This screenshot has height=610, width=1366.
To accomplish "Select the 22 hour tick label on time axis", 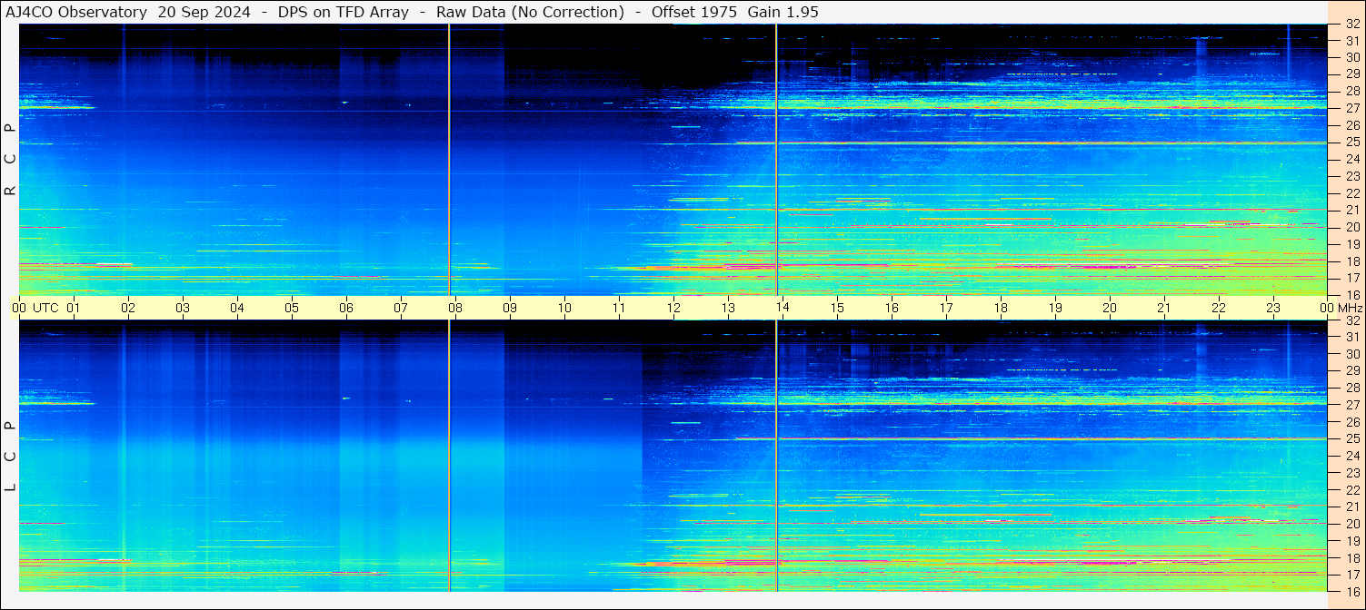I will pyautogui.click(x=1219, y=308).
